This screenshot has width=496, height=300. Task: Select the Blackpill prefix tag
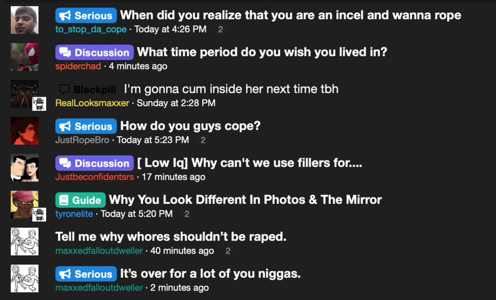[88, 89]
